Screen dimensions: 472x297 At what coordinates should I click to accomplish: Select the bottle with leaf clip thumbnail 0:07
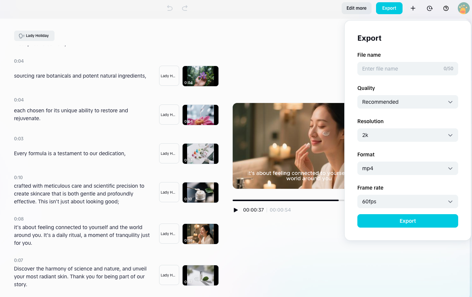point(201,275)
